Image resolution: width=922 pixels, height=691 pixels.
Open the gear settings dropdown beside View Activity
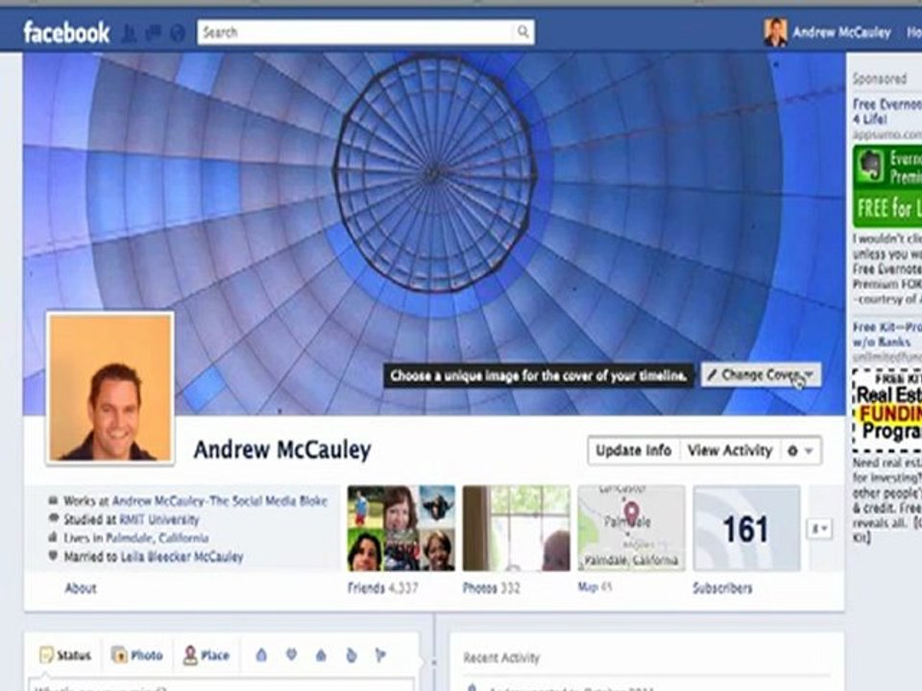click(800, 451)
